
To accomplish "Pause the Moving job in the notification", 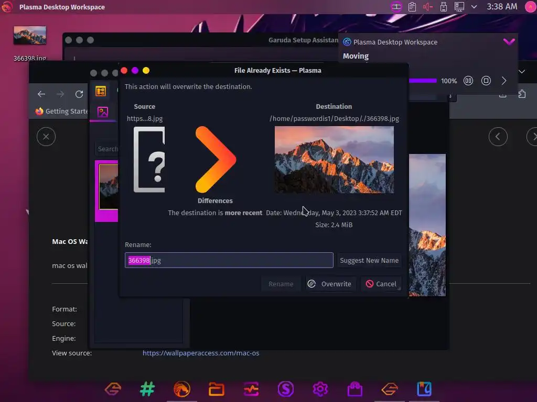I will pos(468,81).
